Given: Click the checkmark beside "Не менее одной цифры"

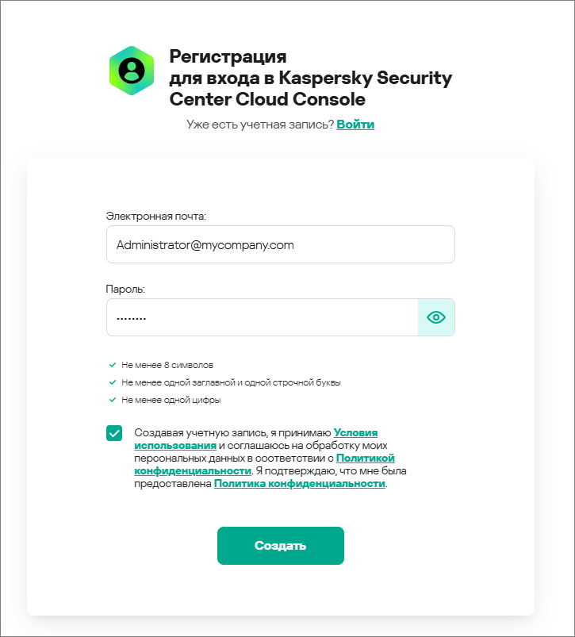Looking at the screenshot, I should (x=113, y=400).
